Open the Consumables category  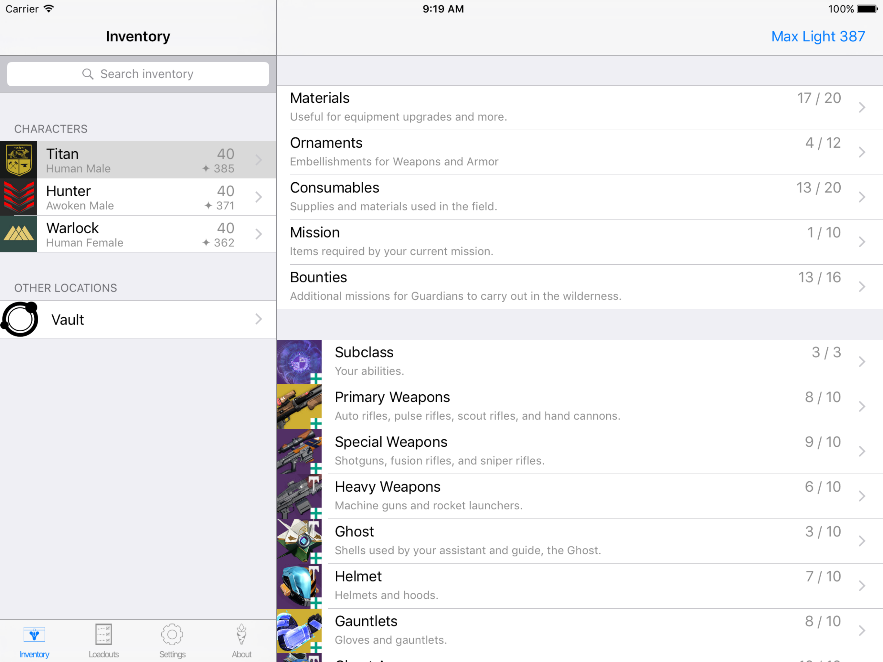click(580, 197)
